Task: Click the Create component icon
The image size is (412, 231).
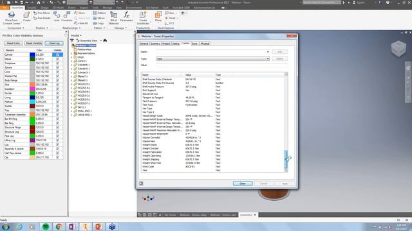Action: 26,15
